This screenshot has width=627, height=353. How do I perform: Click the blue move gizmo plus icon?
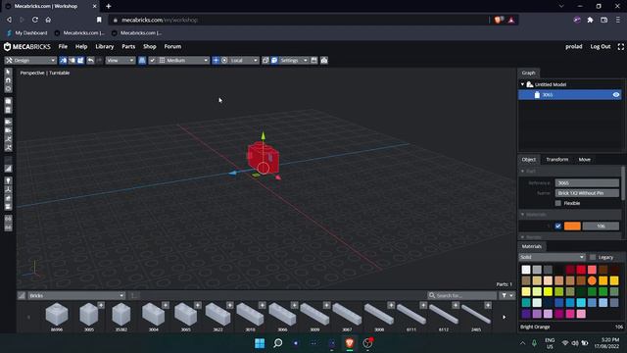tap(216, 61)
